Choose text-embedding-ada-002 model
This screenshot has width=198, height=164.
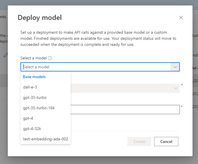click(x=46, y=139)
